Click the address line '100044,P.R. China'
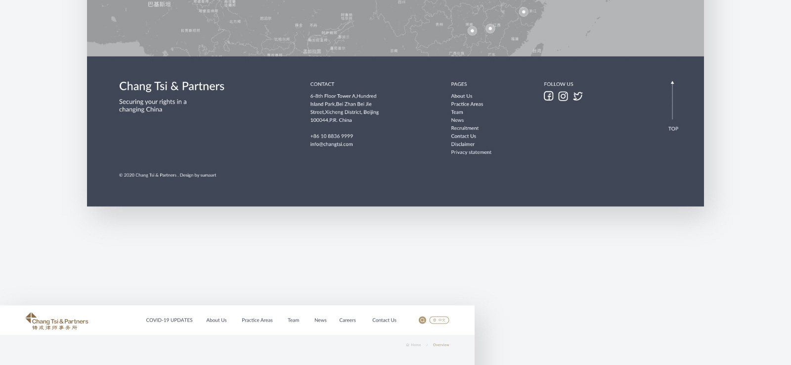Viewport: 791px width, 365px height. (331, 120)
